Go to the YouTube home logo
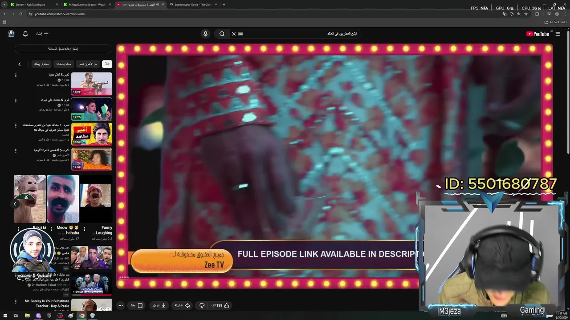The height and width of the screenshot is (320, 570). pyautogui.click(x=538, y=34)
